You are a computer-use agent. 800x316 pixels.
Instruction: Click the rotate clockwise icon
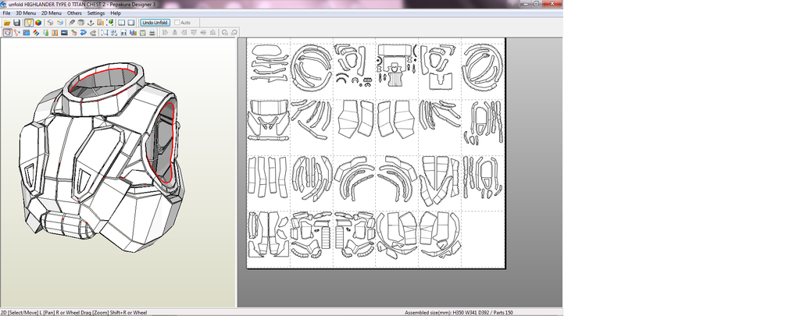[234, 33]
